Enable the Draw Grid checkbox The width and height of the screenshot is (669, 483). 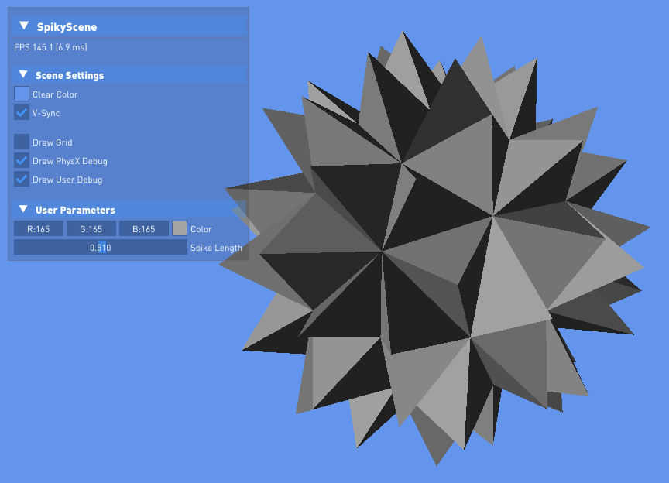(22, 142)
